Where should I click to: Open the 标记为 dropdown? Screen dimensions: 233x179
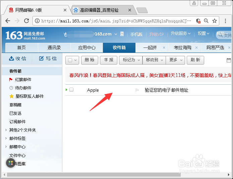[x=131, y=60]
